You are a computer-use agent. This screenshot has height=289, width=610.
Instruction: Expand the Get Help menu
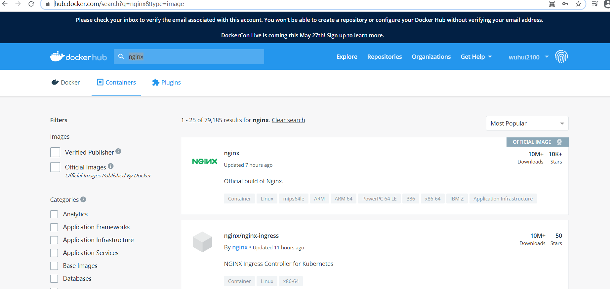pos(476,57)
